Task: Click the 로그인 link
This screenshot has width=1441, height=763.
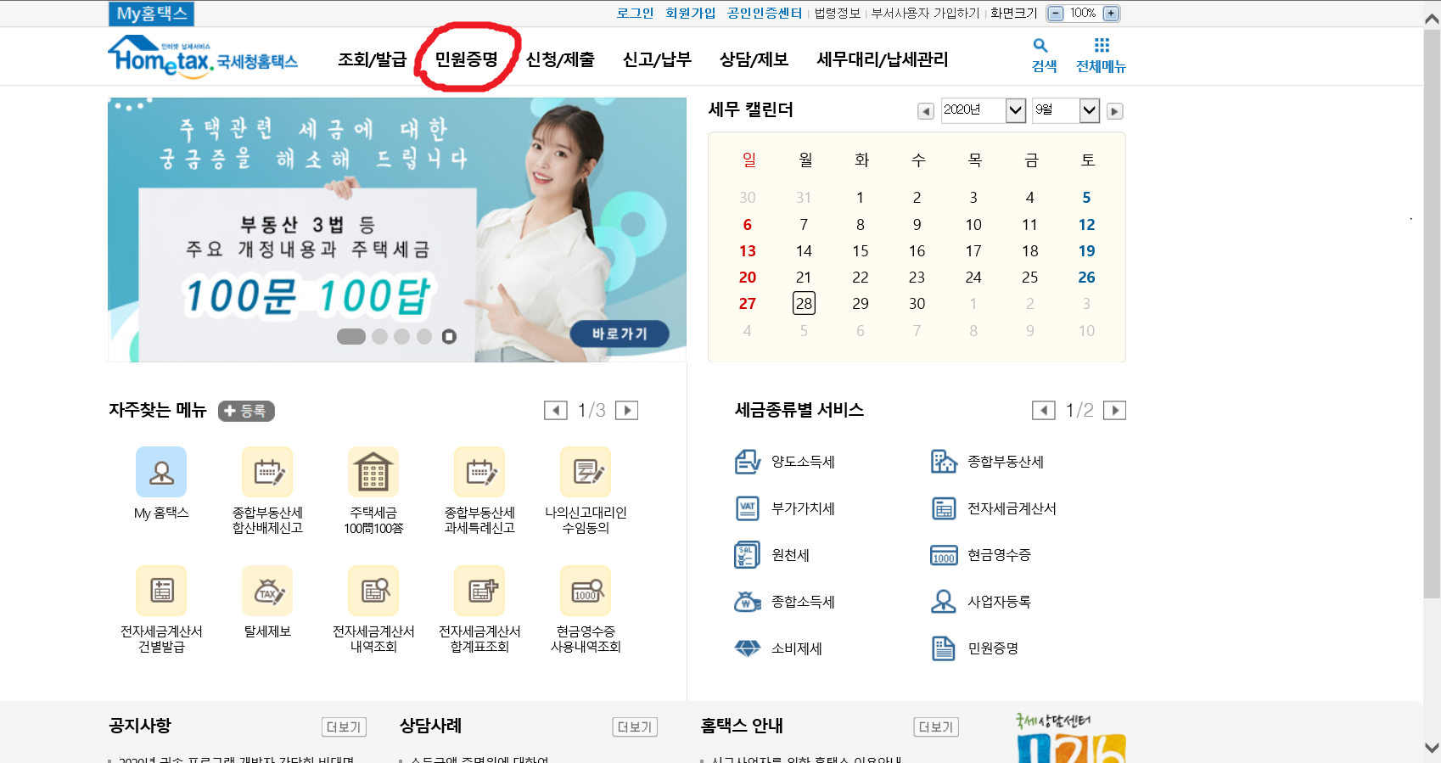Action: pos(635,14)
